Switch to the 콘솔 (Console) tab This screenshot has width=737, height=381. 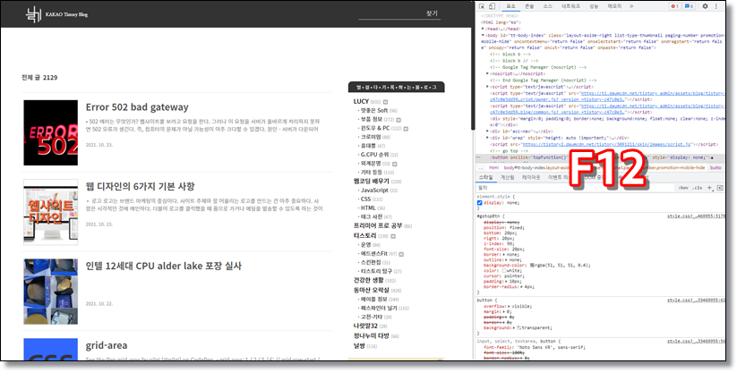click(x=529, y=6)
